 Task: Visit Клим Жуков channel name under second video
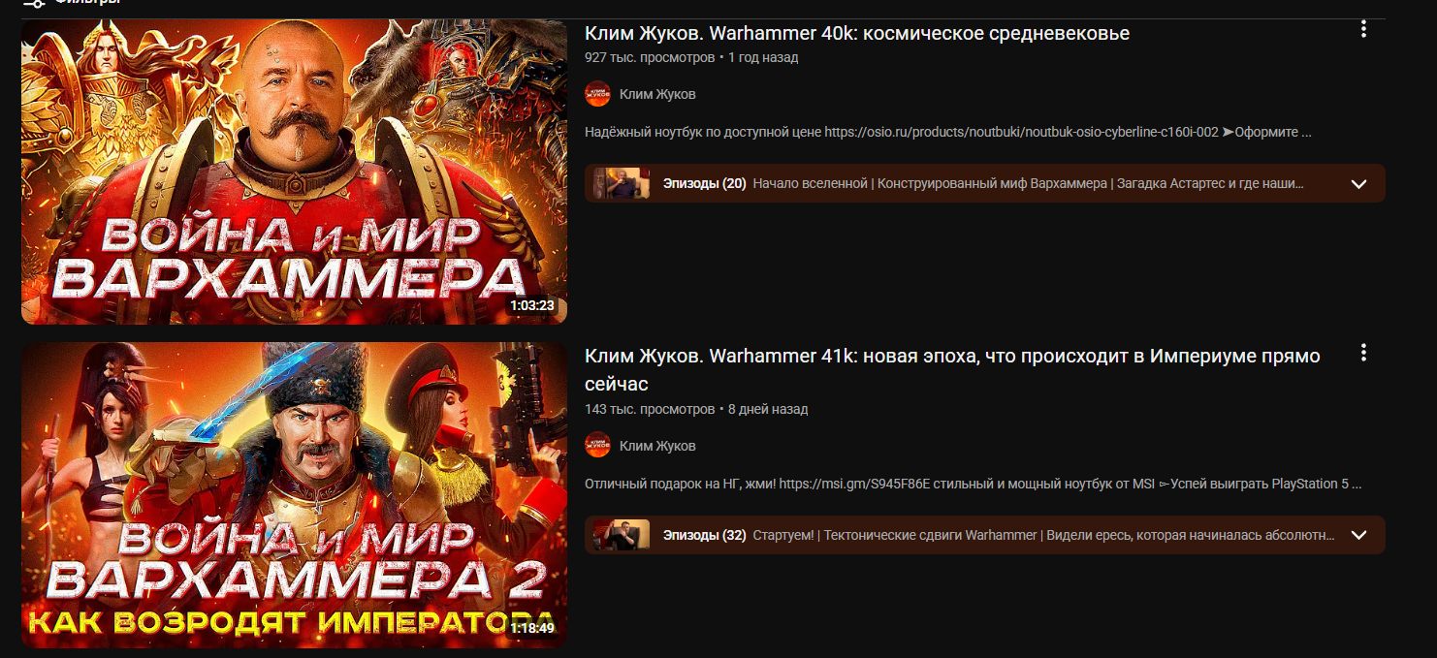tap(657, 446)
